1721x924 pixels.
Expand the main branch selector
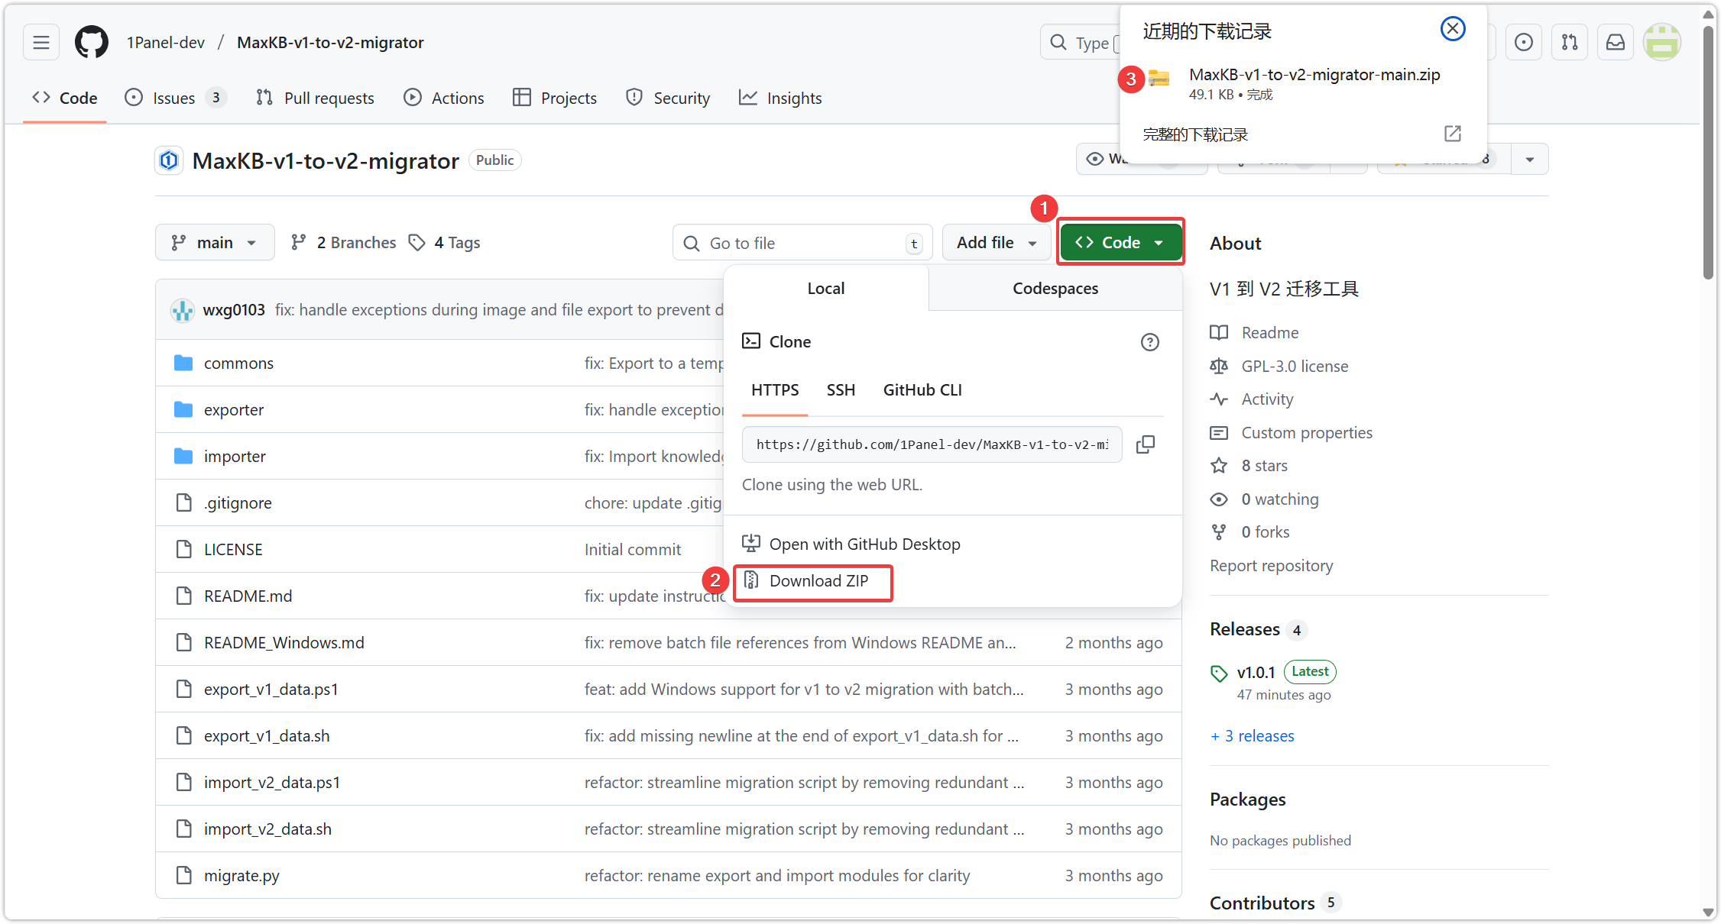[215, 243]
